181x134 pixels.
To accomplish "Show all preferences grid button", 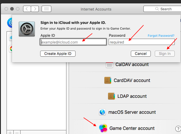I will [46, 9].
